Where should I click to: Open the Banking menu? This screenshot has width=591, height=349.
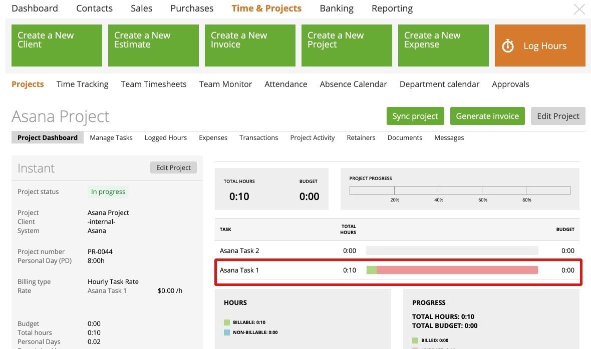(337, 8)
